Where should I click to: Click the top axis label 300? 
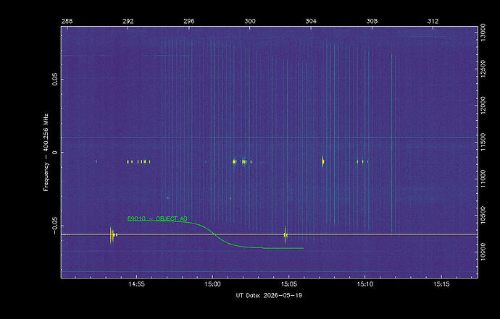point(250,21)
